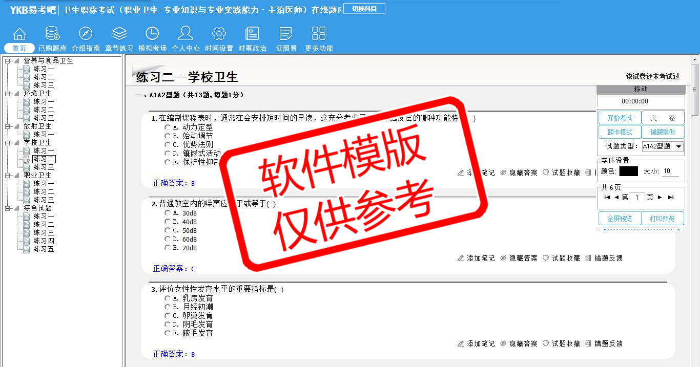Click the black font color swatch

pyautogui.click(x=628, y=171)
